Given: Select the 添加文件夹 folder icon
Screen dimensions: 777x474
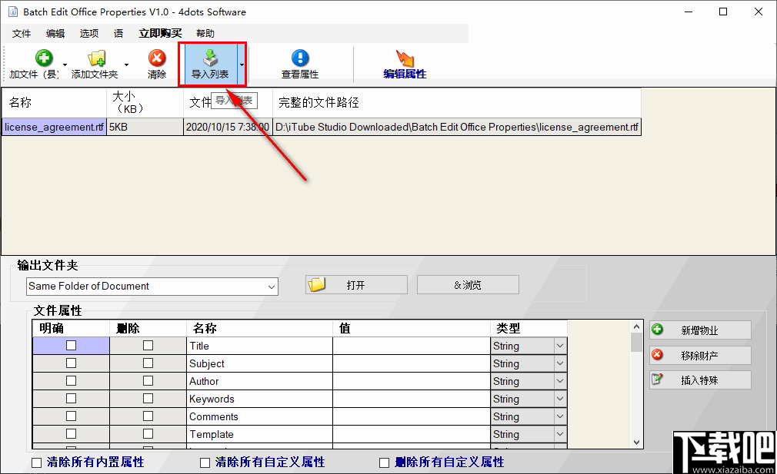Looking at the screenshot, I should click(96, 58).
